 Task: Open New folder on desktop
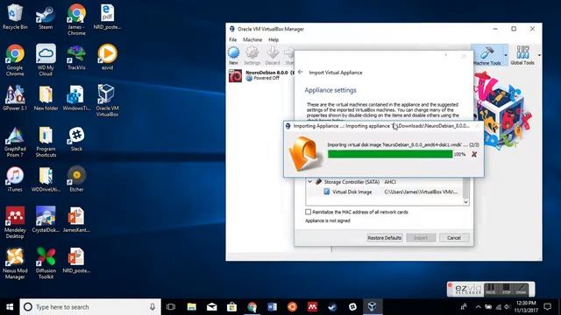pyautogui.click(x=46, y=97)
